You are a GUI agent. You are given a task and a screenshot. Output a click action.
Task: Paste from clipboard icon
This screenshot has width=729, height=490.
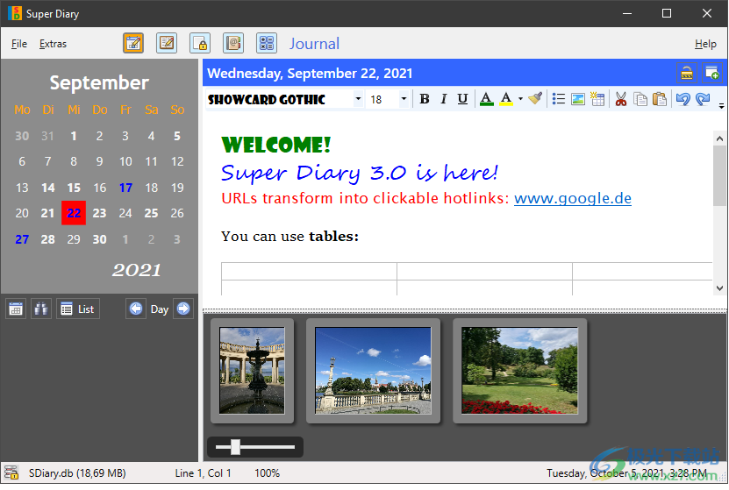click(x=660, y=99)
